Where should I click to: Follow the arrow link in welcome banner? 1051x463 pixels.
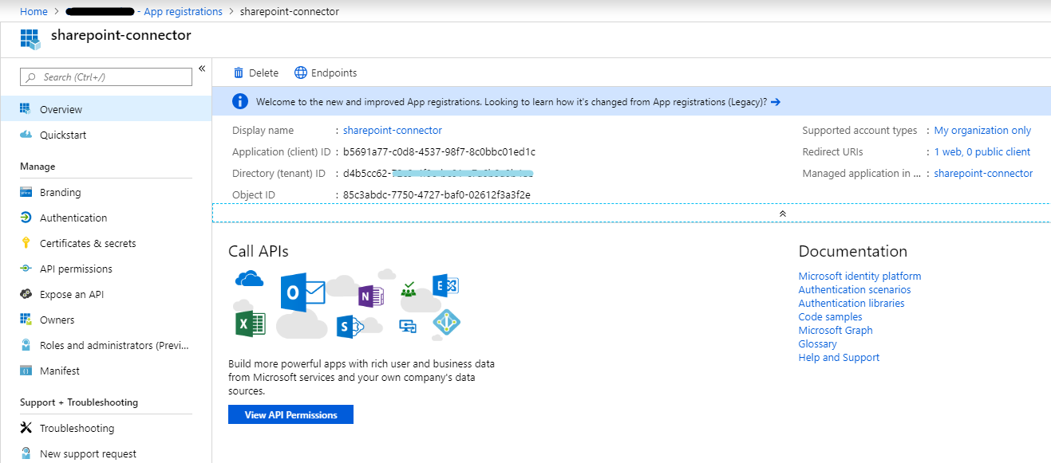tap(775, 102)
